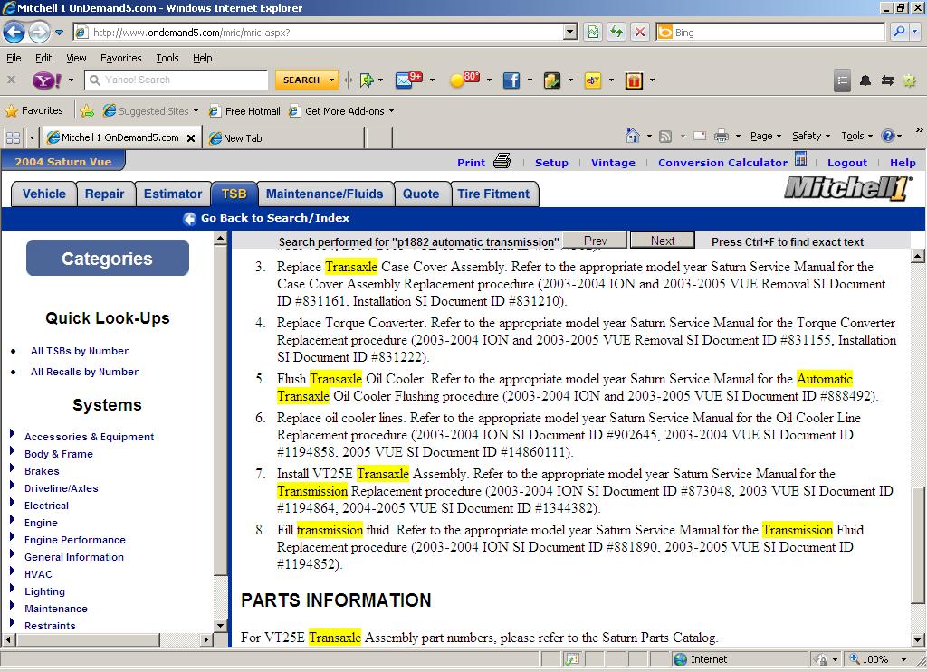Open the Safety dropdown in command bar
The image size is (927, 671).
811,137
